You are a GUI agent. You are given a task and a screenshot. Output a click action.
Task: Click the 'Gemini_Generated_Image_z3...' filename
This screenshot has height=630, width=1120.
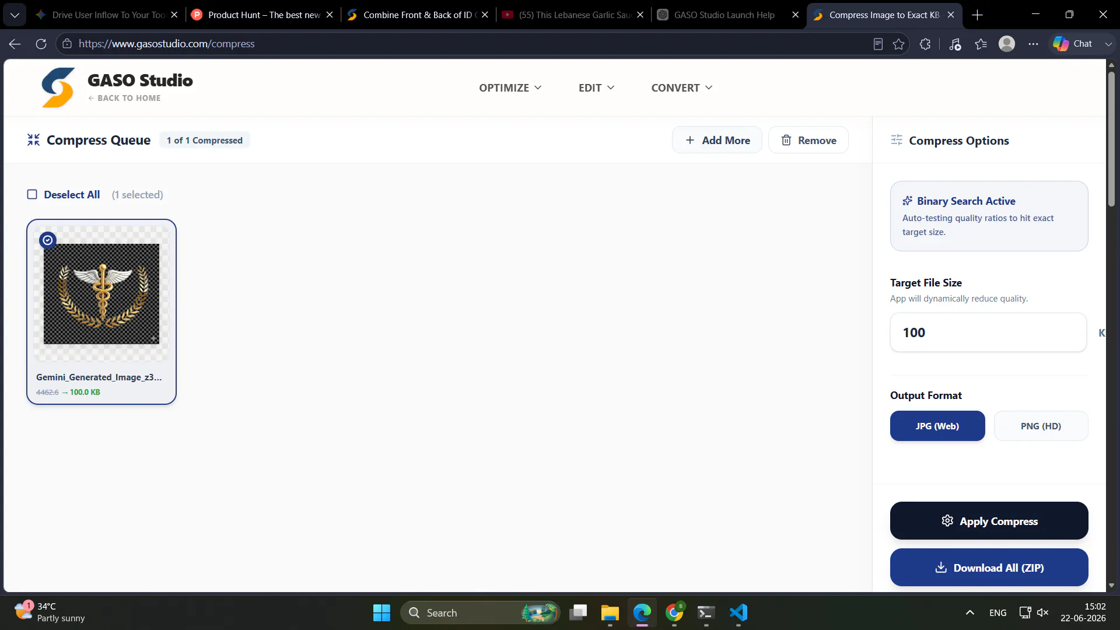pyautogui.click(x=99, y=377)
